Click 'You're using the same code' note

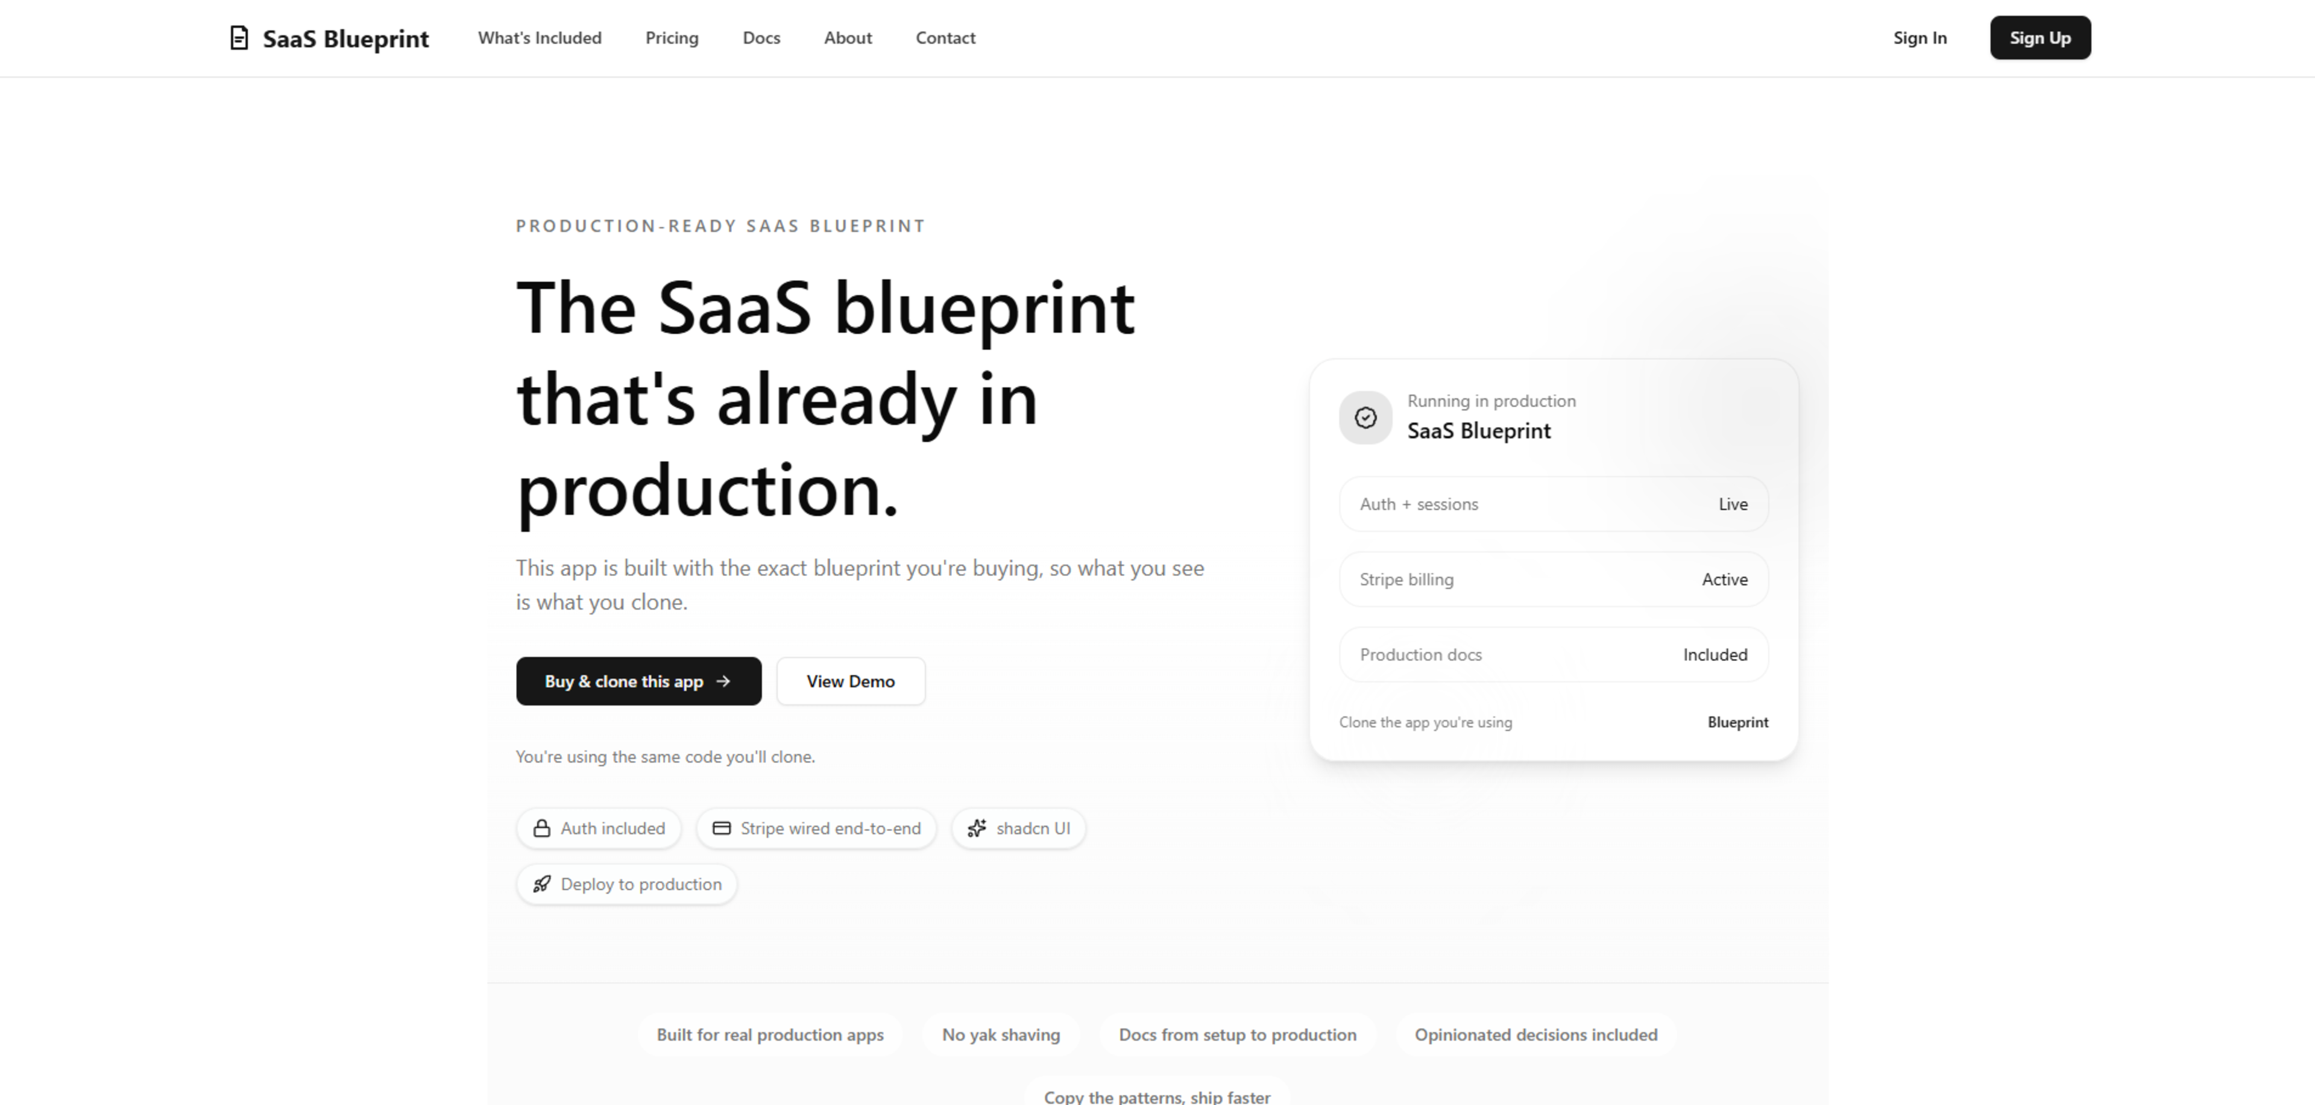click(665, 756)
